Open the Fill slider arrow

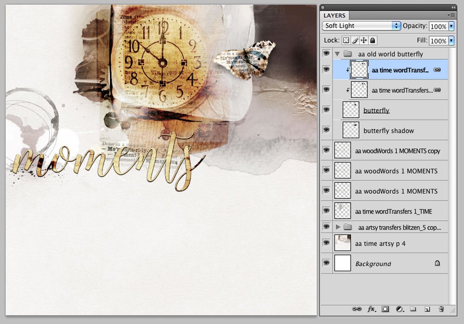pos(451,40)
